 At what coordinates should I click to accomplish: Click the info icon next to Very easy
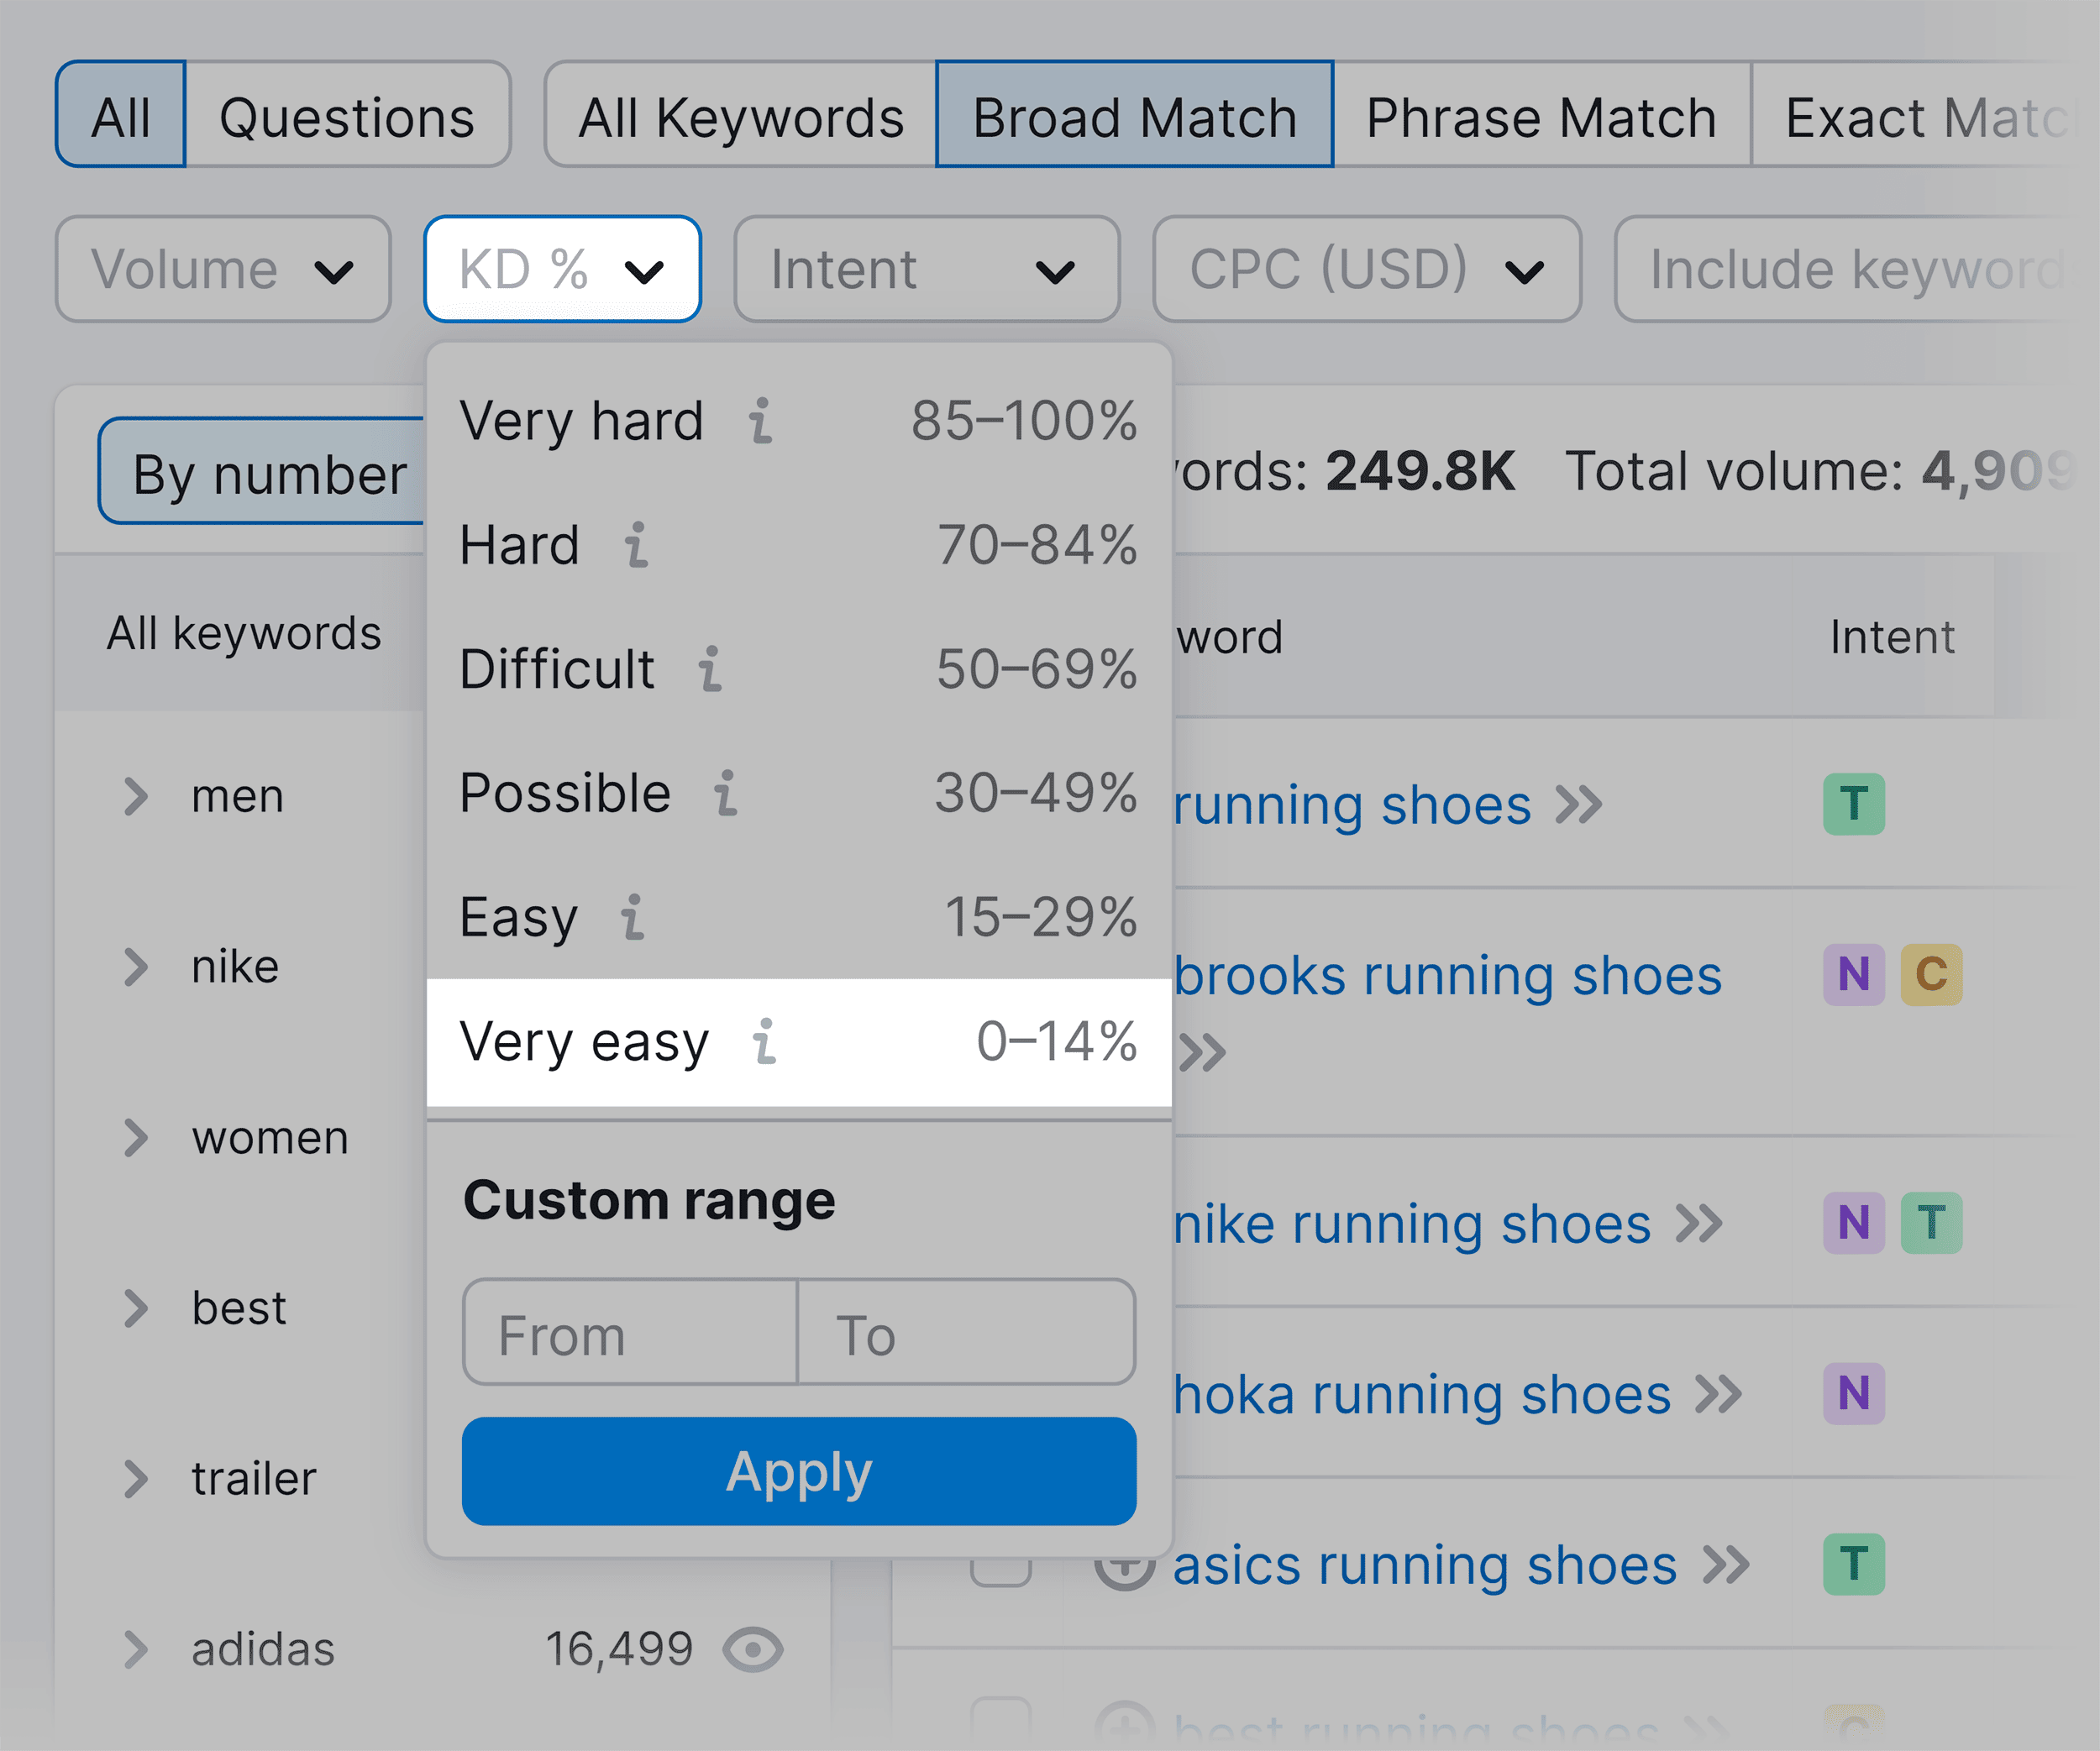tap(765, 1041)
